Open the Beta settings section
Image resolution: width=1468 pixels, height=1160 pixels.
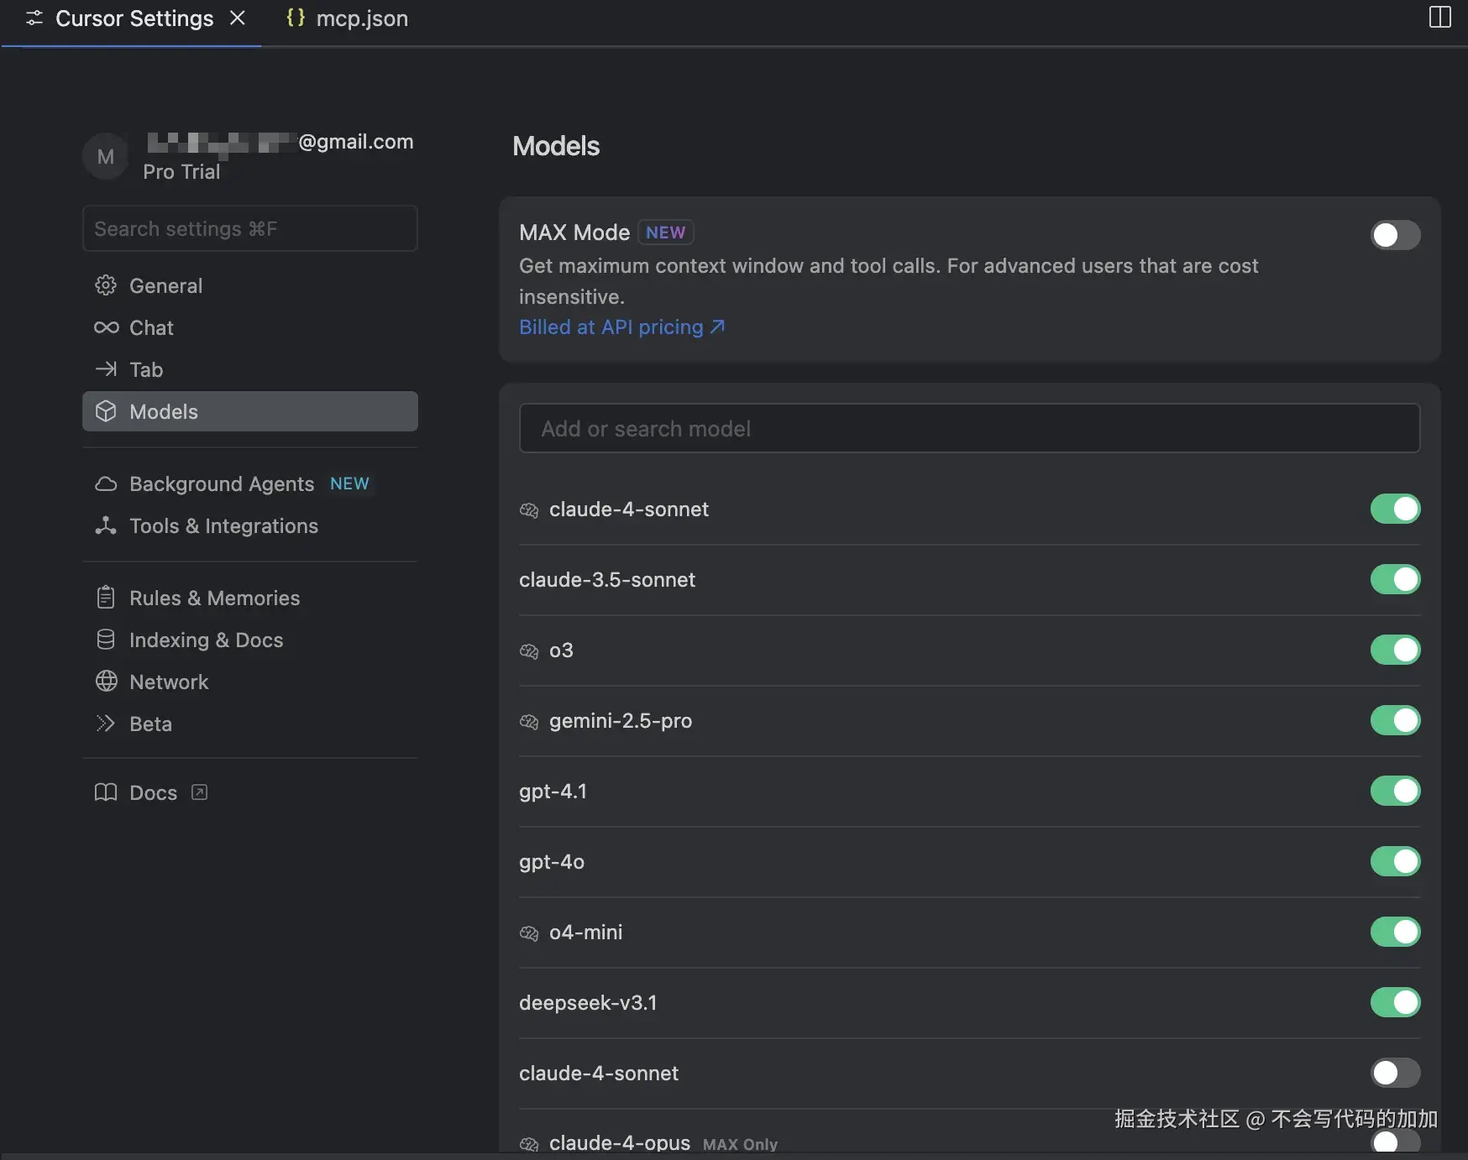pos(150,724)
